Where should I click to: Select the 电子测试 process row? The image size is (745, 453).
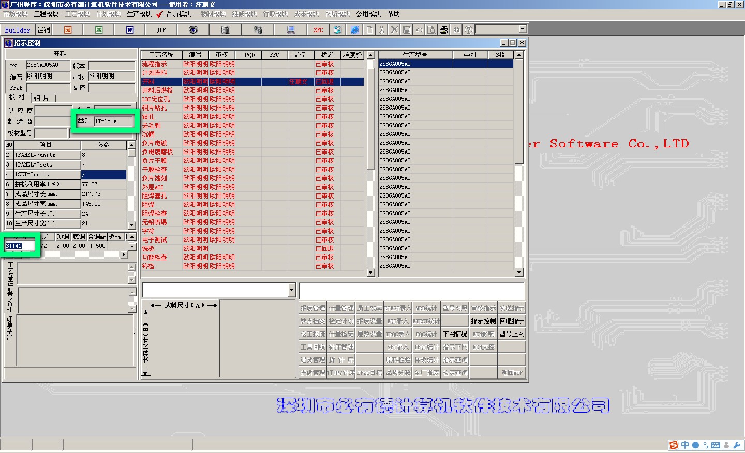(x=252, y=239)
